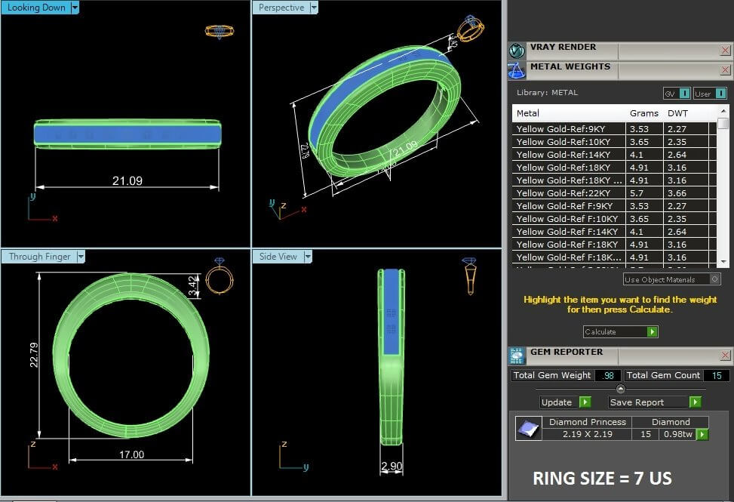Viewport: 734px width, 502px height.
Task: Click green arrow beside 0.98tw diamond row
Action: pos(702,434)
